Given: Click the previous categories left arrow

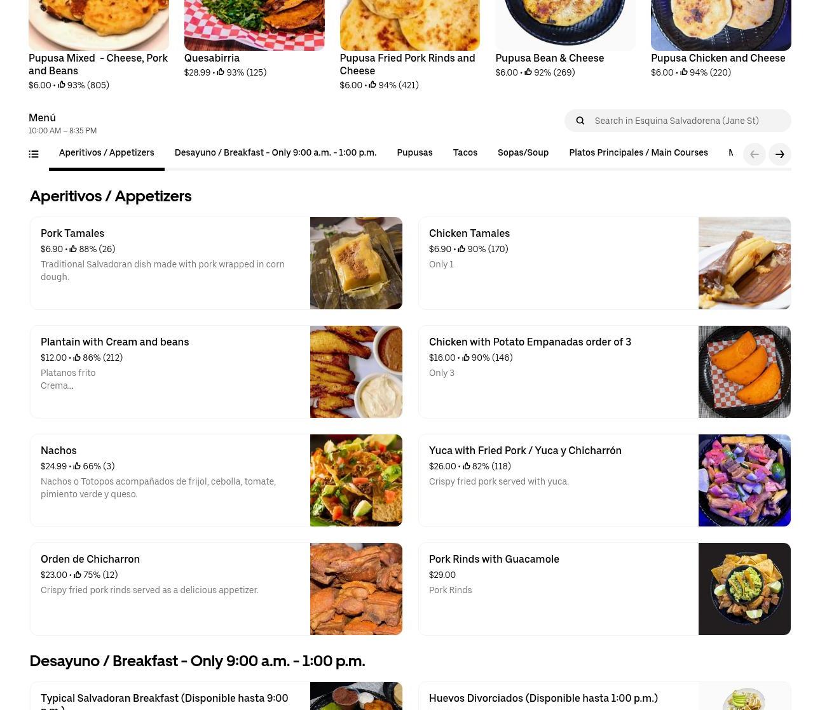Looking at the screenshot, I should (x=755, y=154).
